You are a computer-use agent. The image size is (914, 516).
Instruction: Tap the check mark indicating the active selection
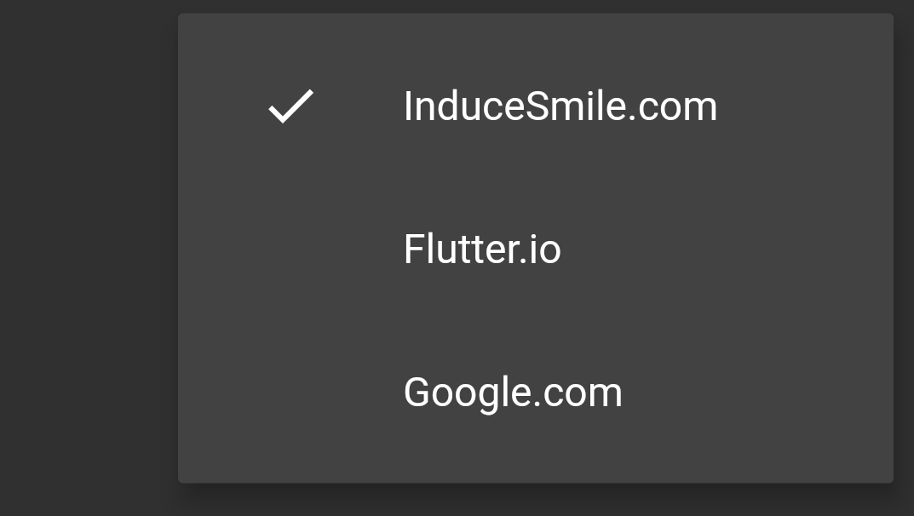[290, 107]
